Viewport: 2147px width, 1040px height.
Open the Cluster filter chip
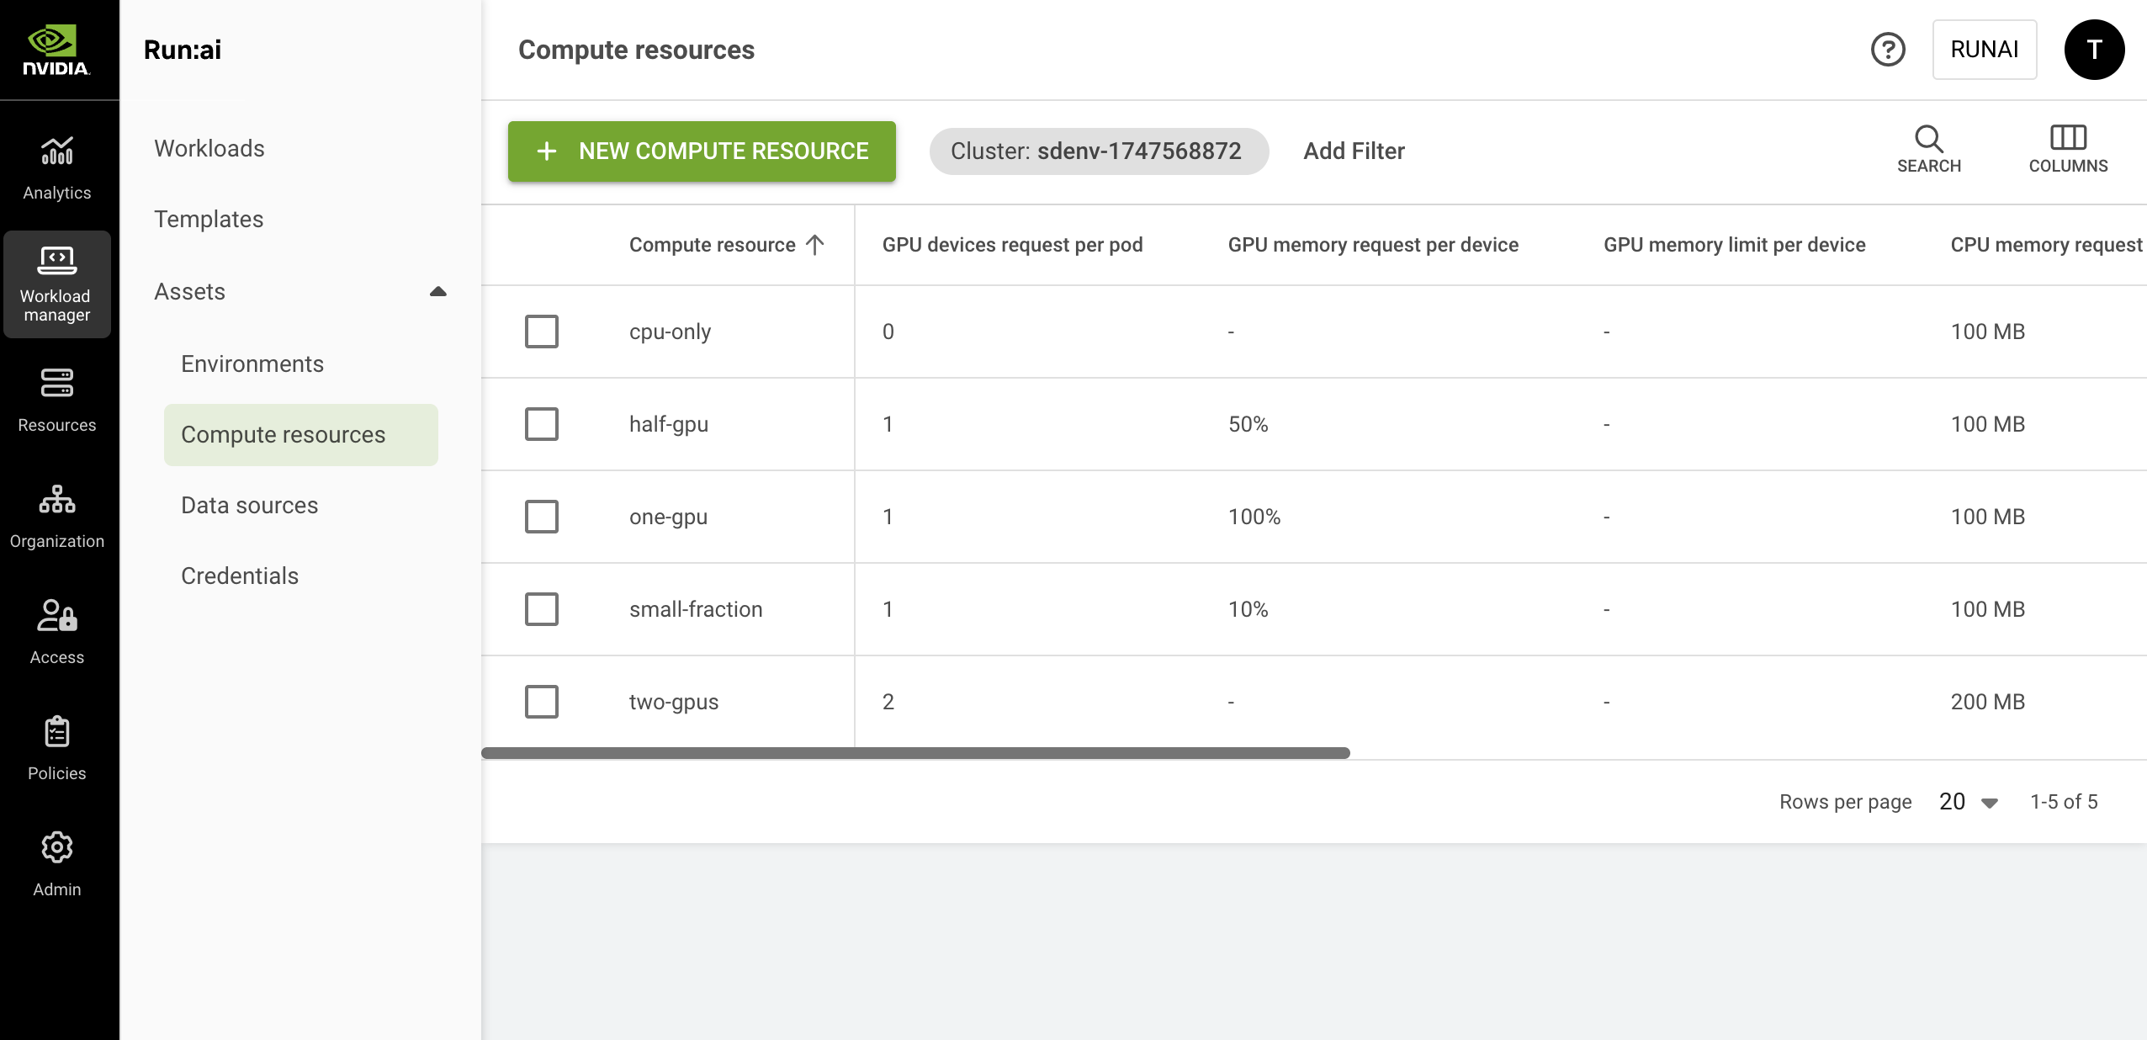(1098, 151)
